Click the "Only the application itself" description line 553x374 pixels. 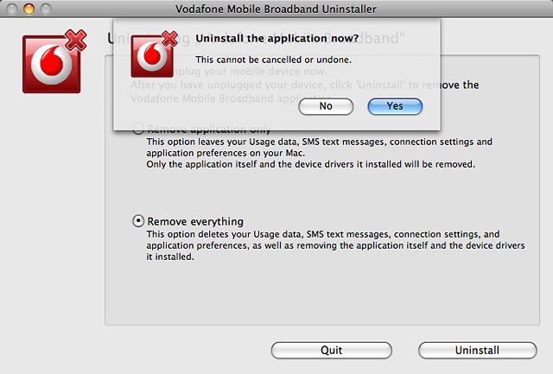click(x=311, y=163)
